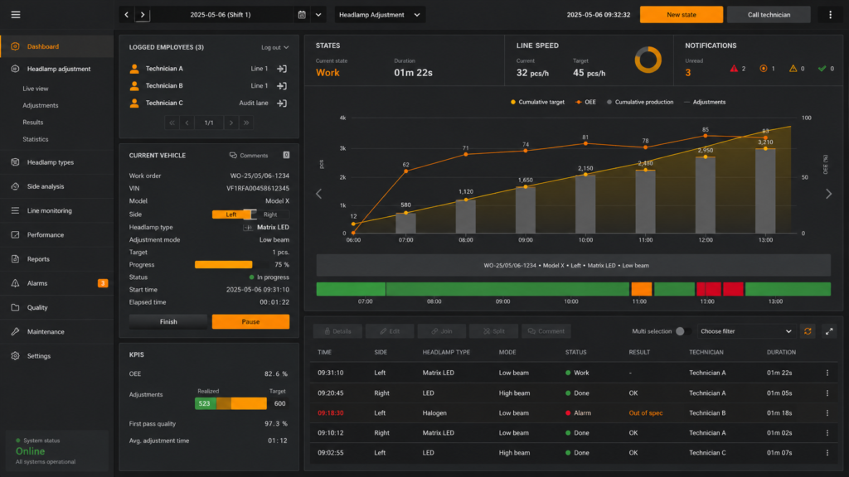
Task: Toggle the Multi selection switch
Action: coord(682,331)
